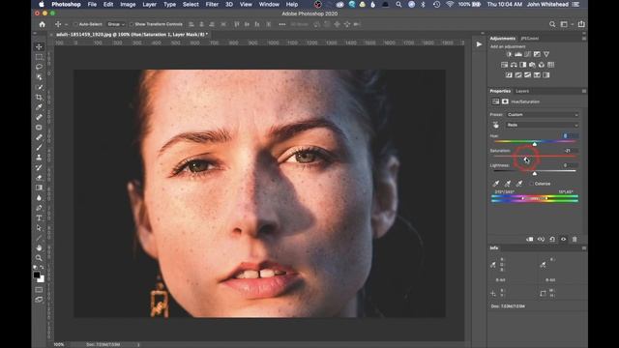Select the Zoom tool
The width and height of the screenshot is (619, 348).
coord(39,258)
